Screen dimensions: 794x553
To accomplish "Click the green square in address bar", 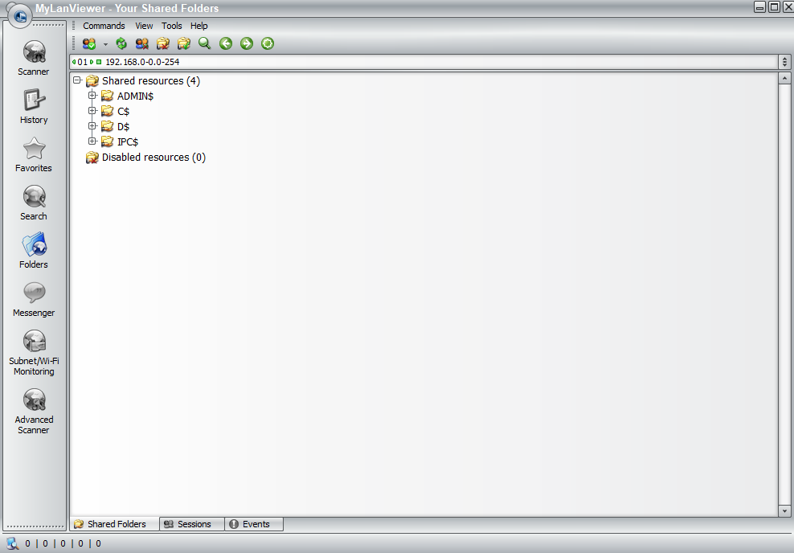I will pos(99,62).
